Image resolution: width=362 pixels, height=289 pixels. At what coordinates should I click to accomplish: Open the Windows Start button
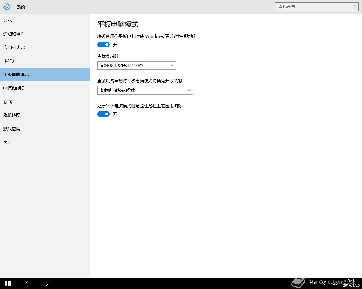click(x=8, y=283)
